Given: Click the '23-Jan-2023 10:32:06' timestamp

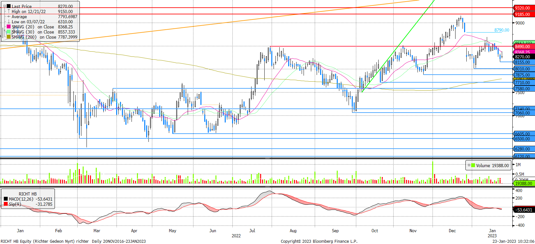Looking at the screenshot, I should tap(513, 241).
